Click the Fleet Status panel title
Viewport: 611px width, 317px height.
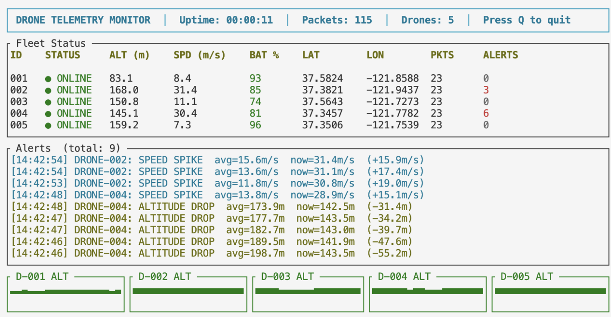pyautogui.click(x=51, y=43)
